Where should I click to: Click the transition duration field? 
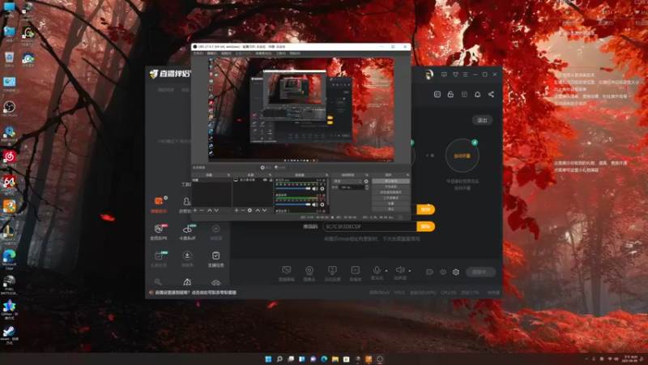coord(352,187)
